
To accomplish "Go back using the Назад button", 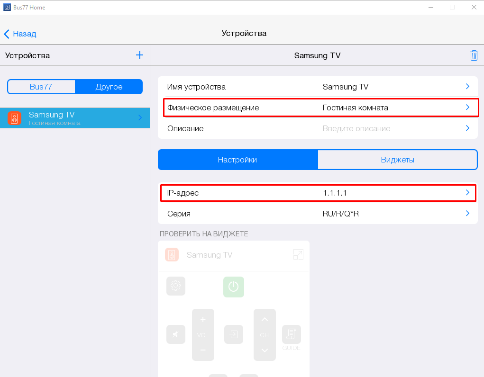I will pos(20,34).
